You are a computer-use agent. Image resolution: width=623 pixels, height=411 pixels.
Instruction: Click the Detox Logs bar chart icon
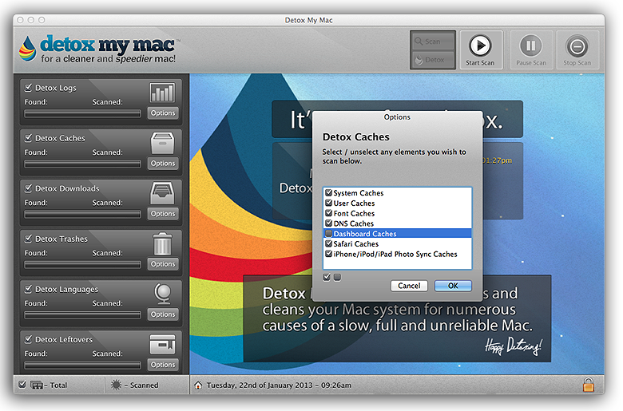162,93
